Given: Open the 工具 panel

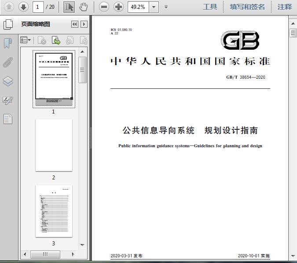Looking at the screenshot, I should tap(210, 7).
